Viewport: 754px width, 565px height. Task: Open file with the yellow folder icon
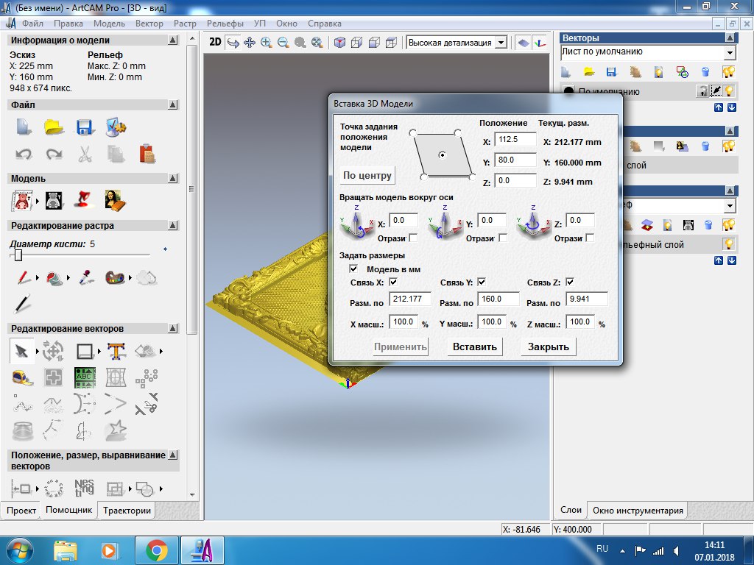(x=54, y=127)
